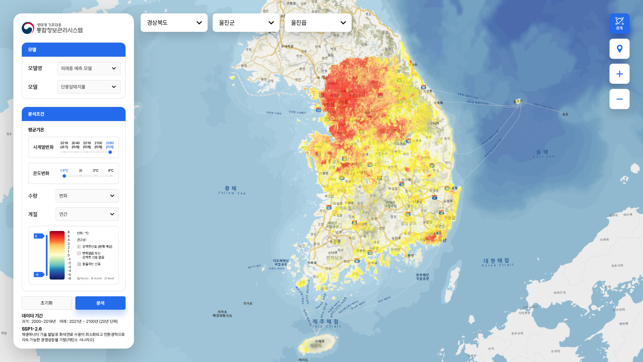
Task: Expand the 울진군 county dropdown
Action: (x=246, y=23)
